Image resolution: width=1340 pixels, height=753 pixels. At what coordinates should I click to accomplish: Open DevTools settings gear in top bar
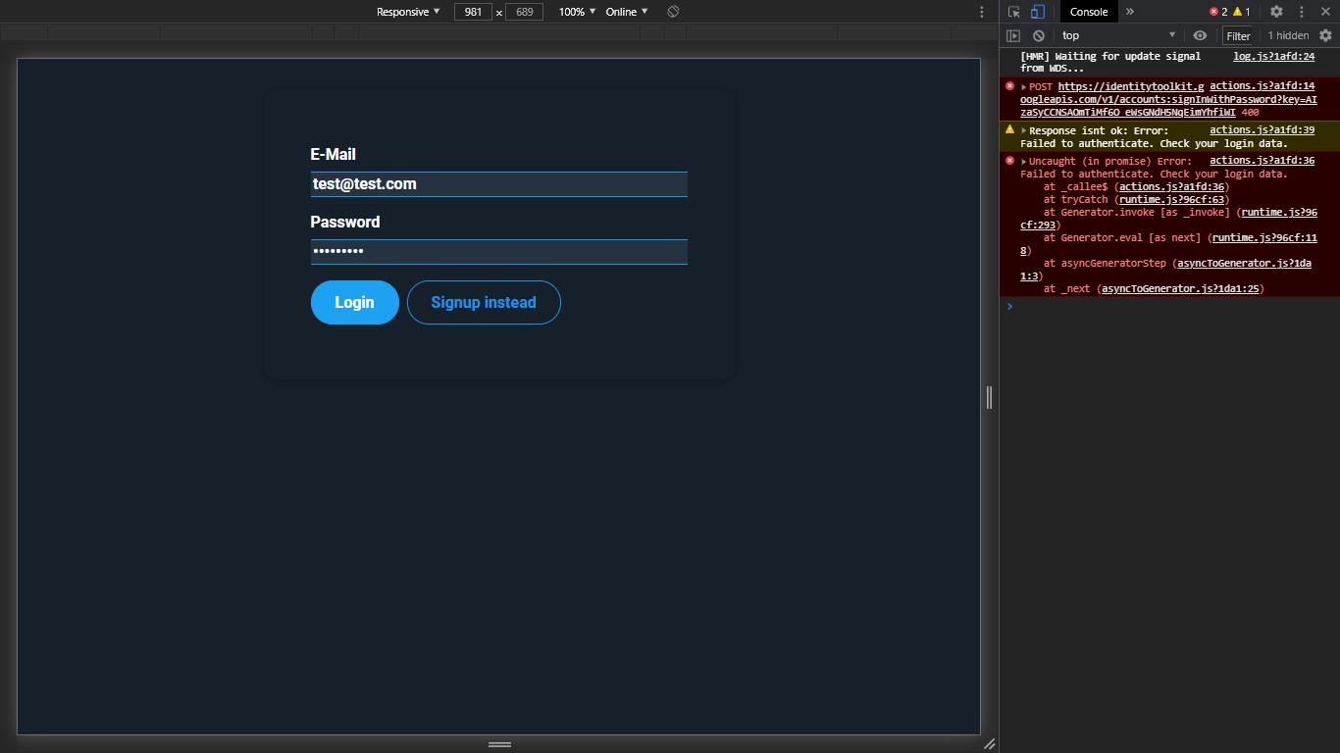[1276, 12]
